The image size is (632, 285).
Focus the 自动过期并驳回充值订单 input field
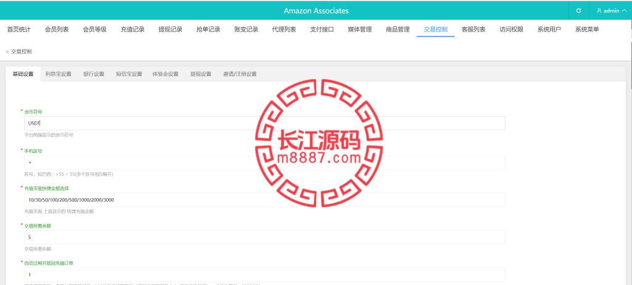[264, 275]
